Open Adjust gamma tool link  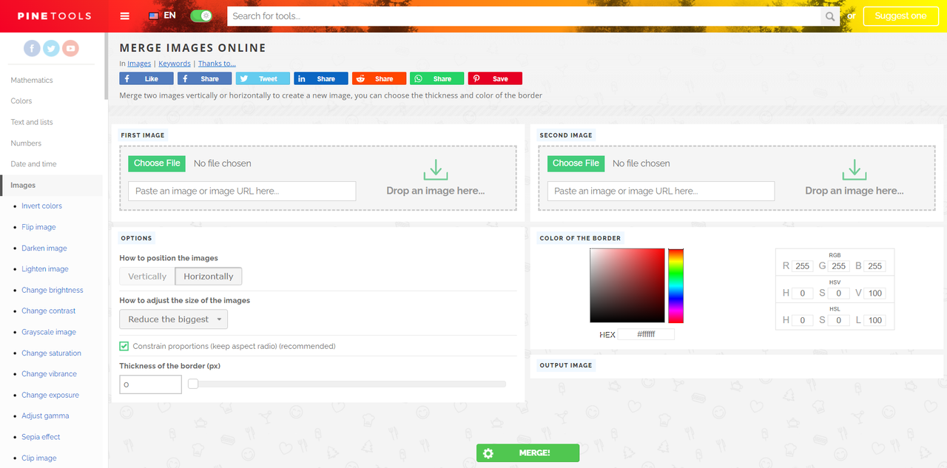[45, 416]
